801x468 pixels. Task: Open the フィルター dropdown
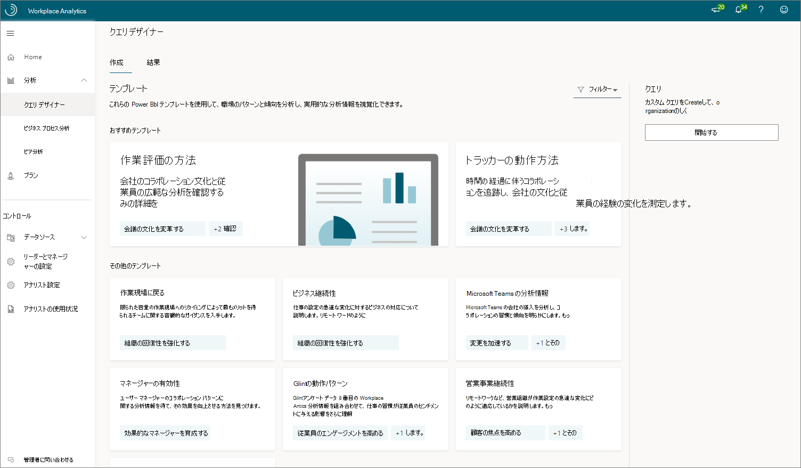click(x=598, y=90)
